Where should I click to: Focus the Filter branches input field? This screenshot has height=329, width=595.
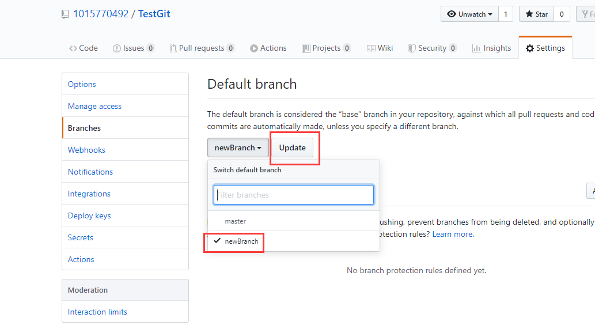click(x=294, y=195)
